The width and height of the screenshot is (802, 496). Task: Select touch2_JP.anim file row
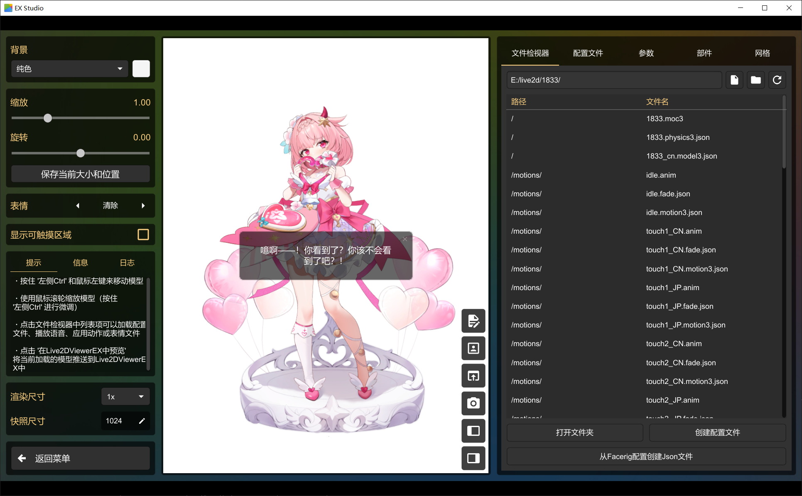(644, 400)
